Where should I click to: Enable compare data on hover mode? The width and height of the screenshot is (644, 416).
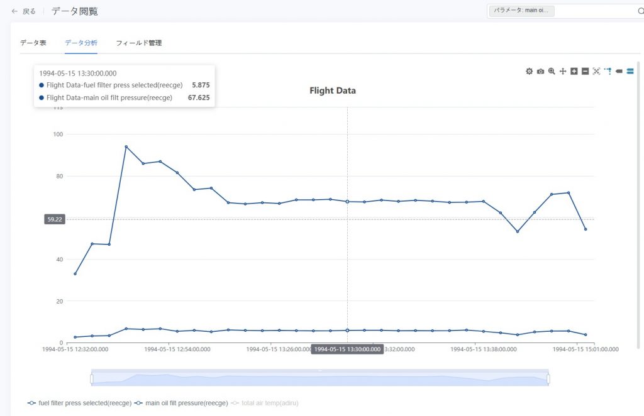pyautogui.click(x=630, y=72)
